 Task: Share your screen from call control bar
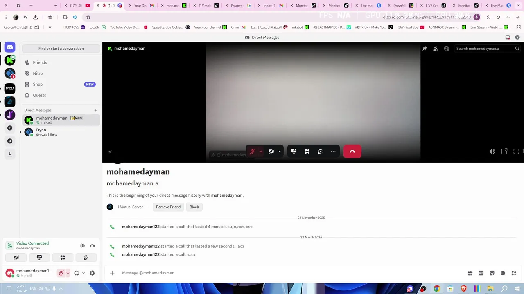pyautogui.click(x=294, y=151)
